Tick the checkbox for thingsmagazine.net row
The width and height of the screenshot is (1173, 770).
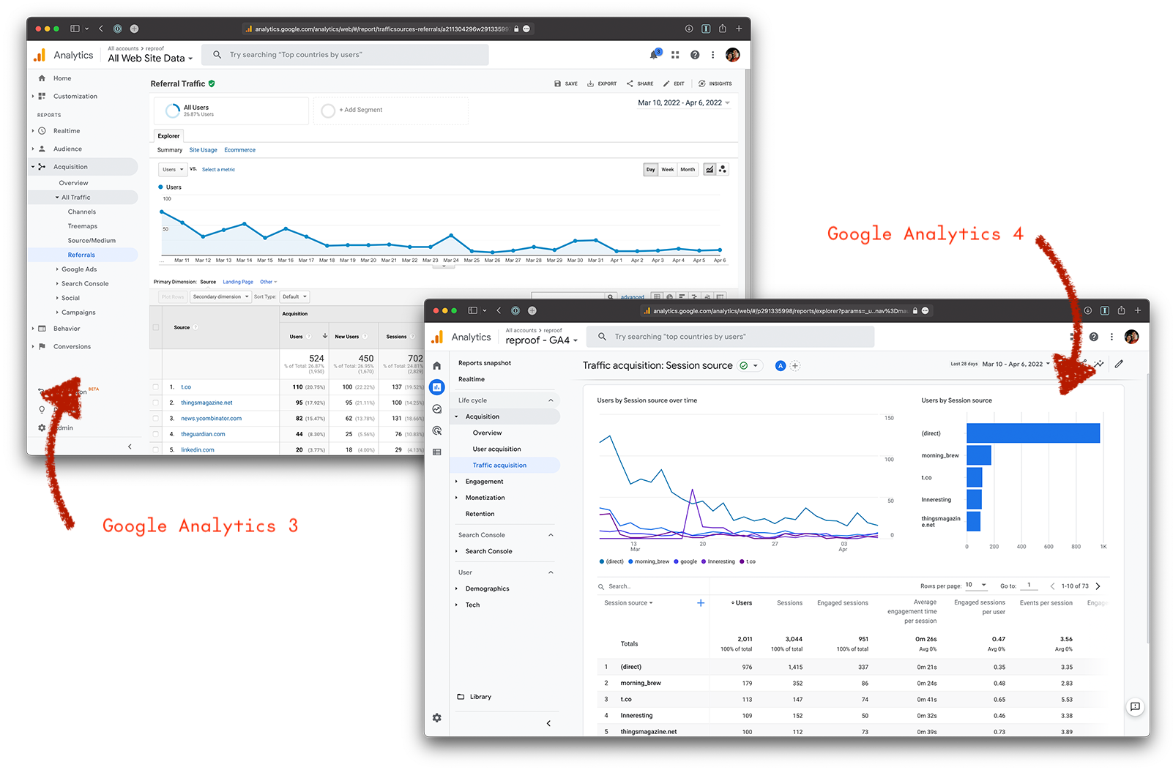[155, 403]
